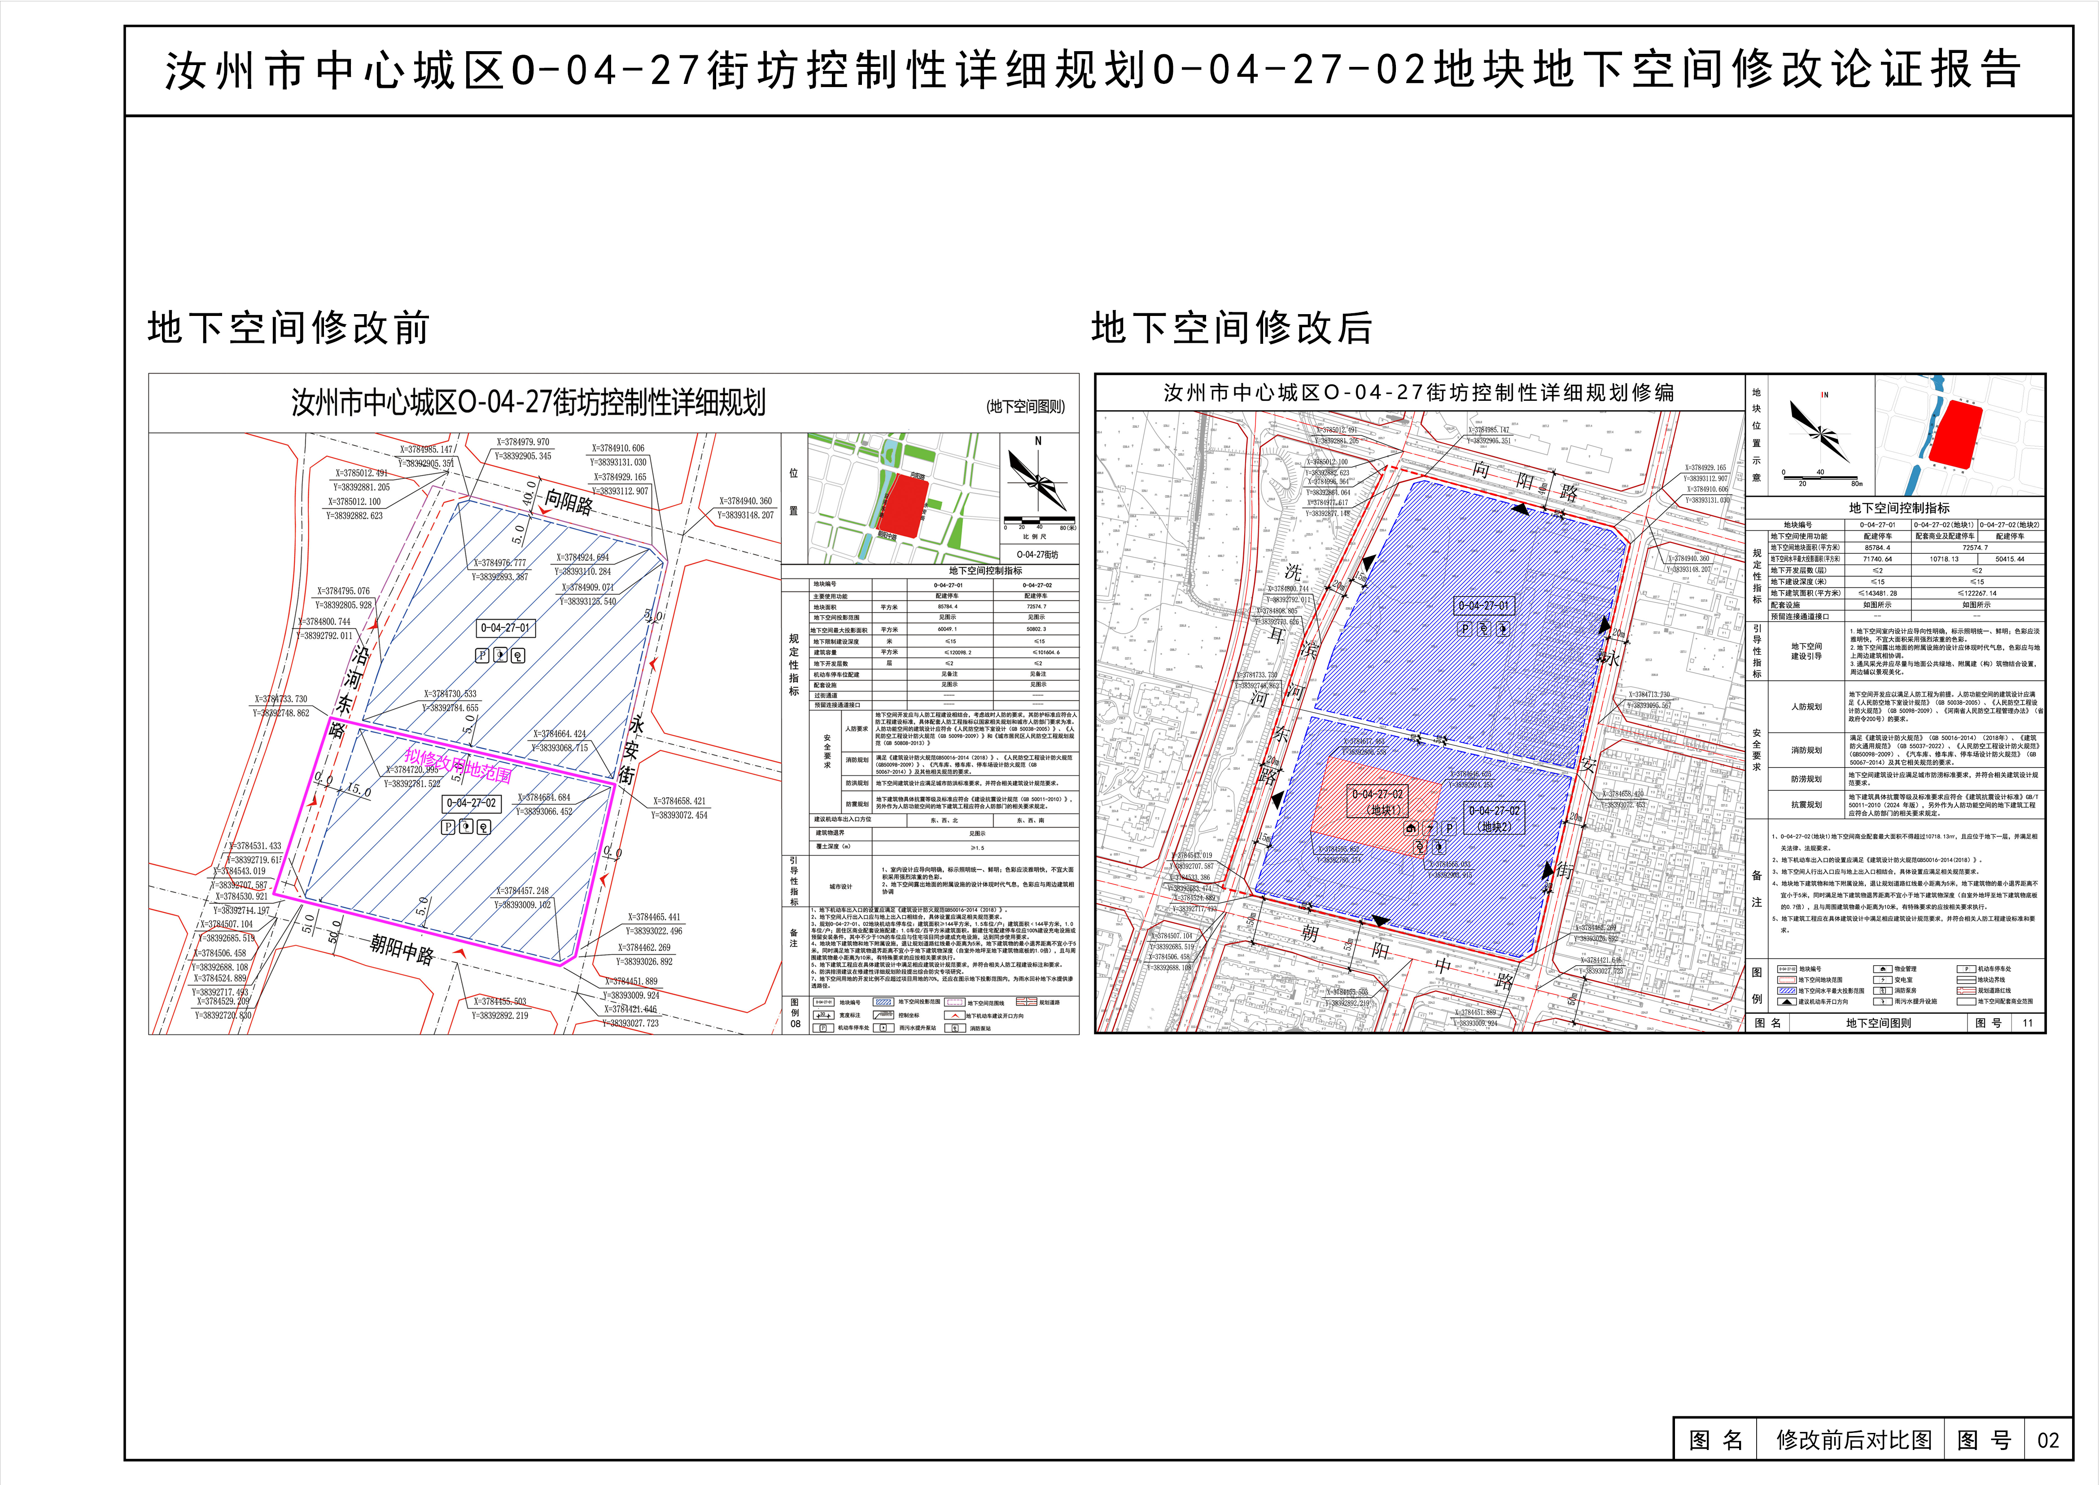Click parcel label 0-04-27-02 (地块1) in right map
Viewport: 2099px width, 1485px height.
(x=1377, y=802)
